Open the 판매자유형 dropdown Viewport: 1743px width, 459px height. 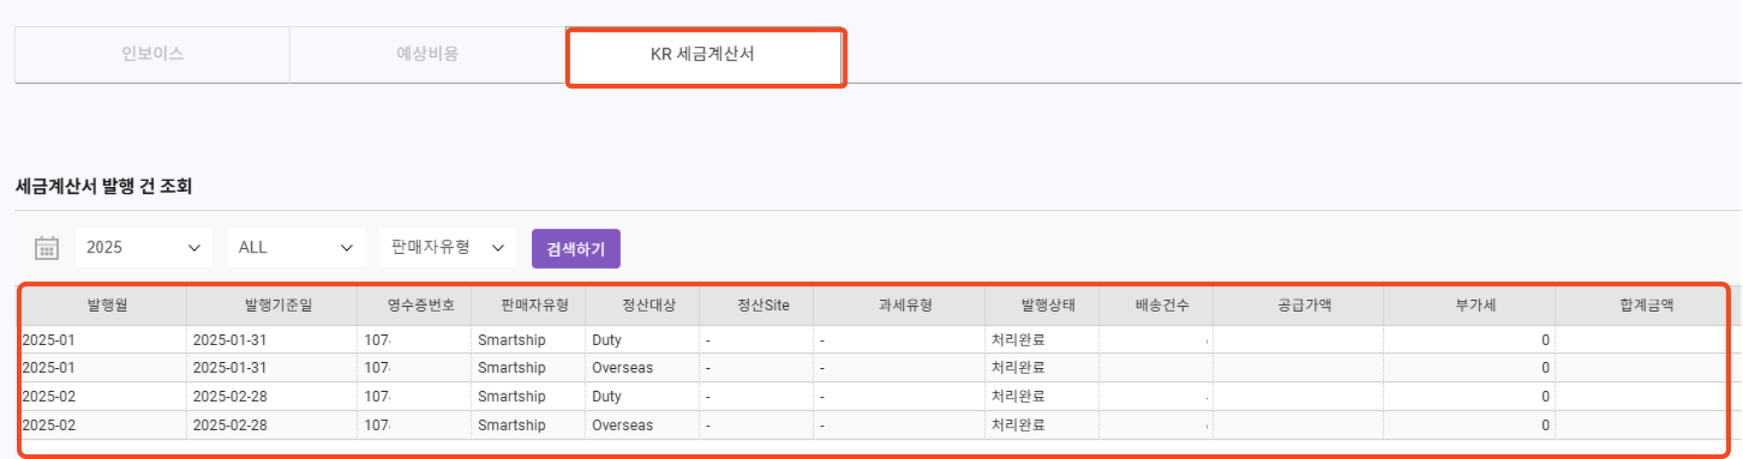(x=448, y=247)
